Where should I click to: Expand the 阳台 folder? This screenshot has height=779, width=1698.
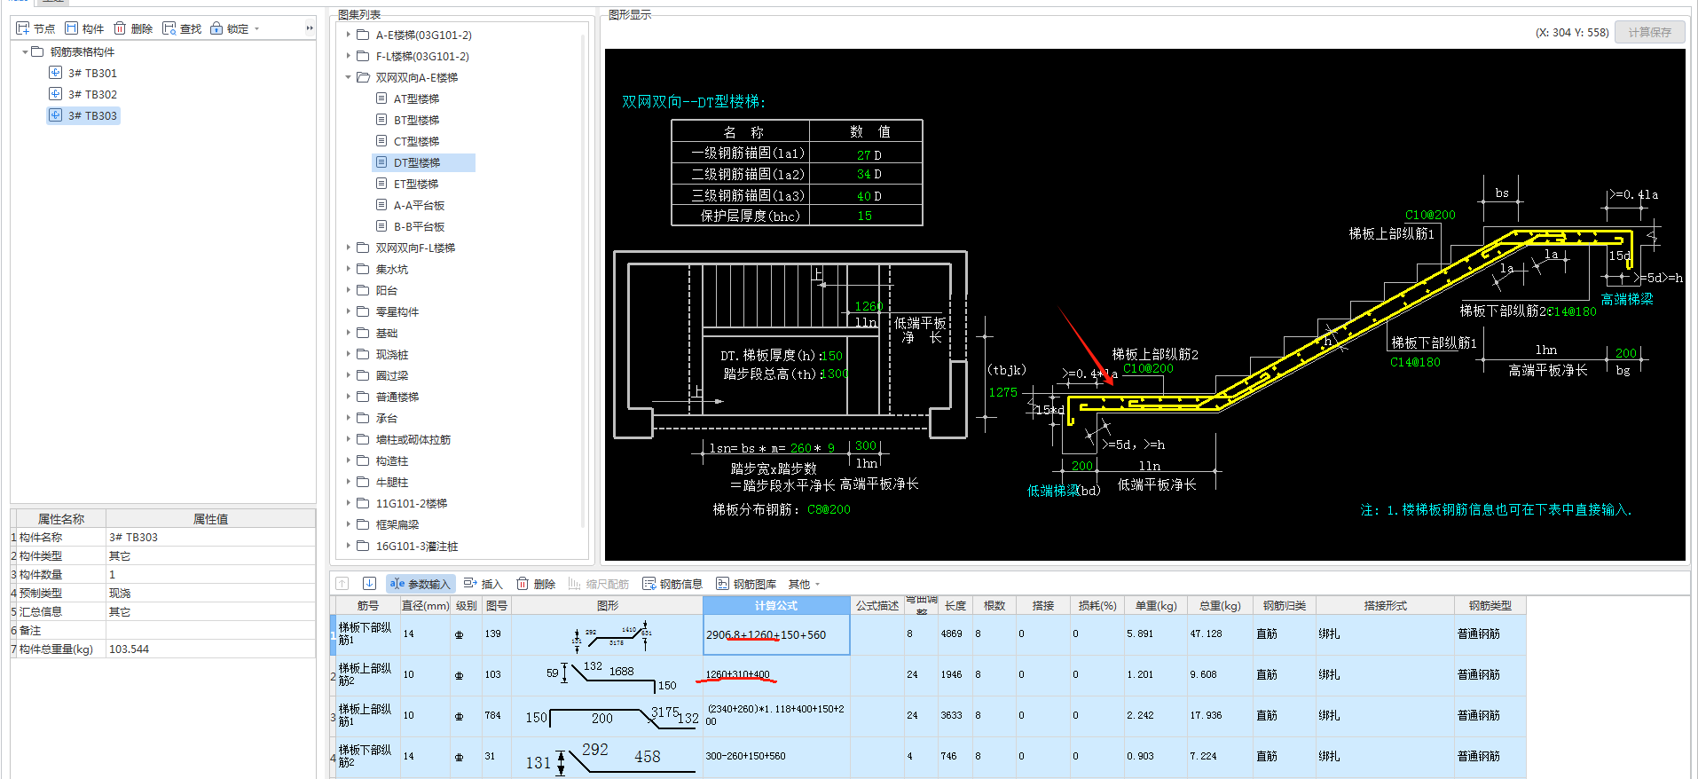tap(348, 290)
